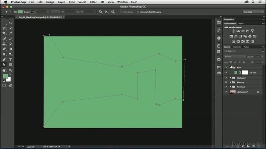Select the Path Selection tool in toolbox
Viewport: 266px width, 149px height.
[x=4, y=65]
